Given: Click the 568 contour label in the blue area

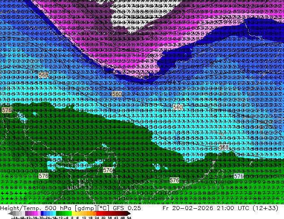Looking at the screenshot, I should click(x=43, y=75).
